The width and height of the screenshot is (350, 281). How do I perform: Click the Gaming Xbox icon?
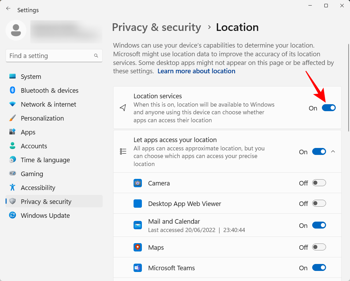pos(12,174)
